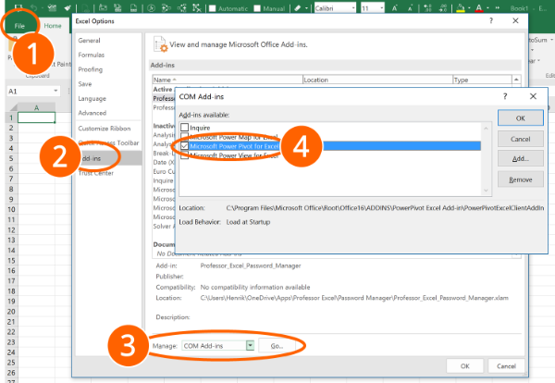Screen dimensions: 555x383
Task: Expand the Name Box dropdown arrow
Action: [55, 91]
